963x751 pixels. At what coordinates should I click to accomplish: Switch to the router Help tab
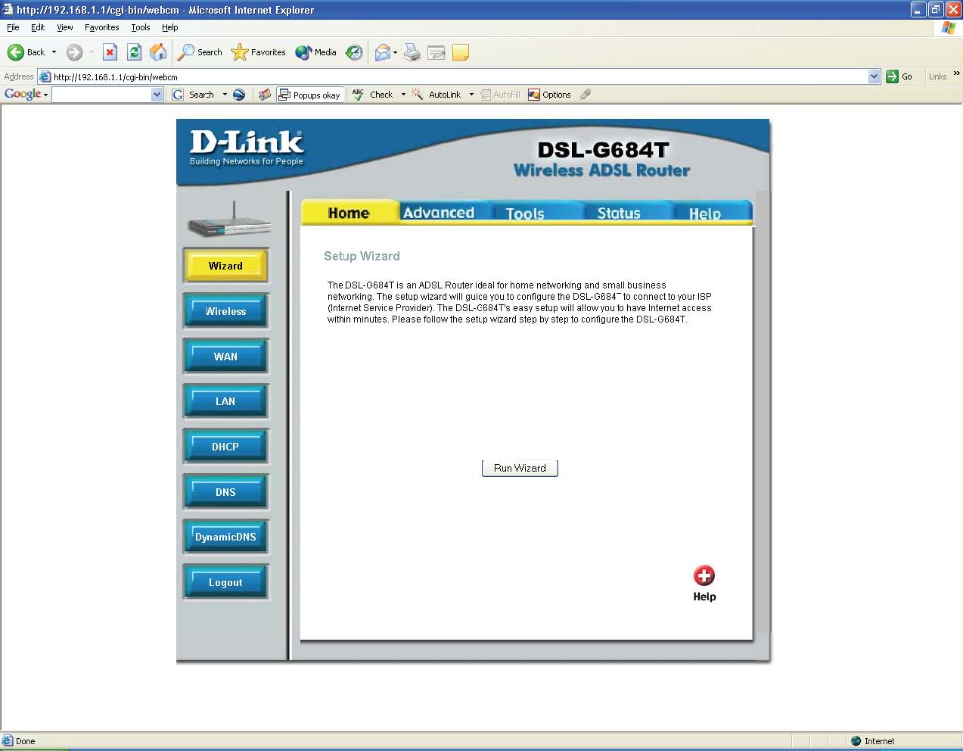coord(705,213)
